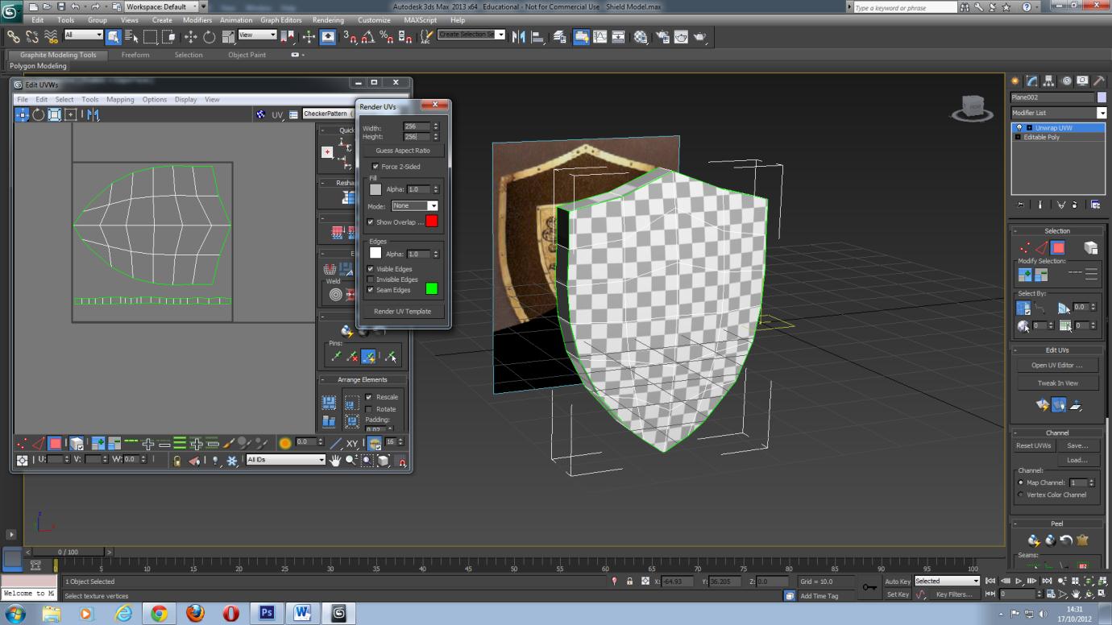Open the Tools menu in Edit UVWs
1112x625 pixels.
(90, 100)
